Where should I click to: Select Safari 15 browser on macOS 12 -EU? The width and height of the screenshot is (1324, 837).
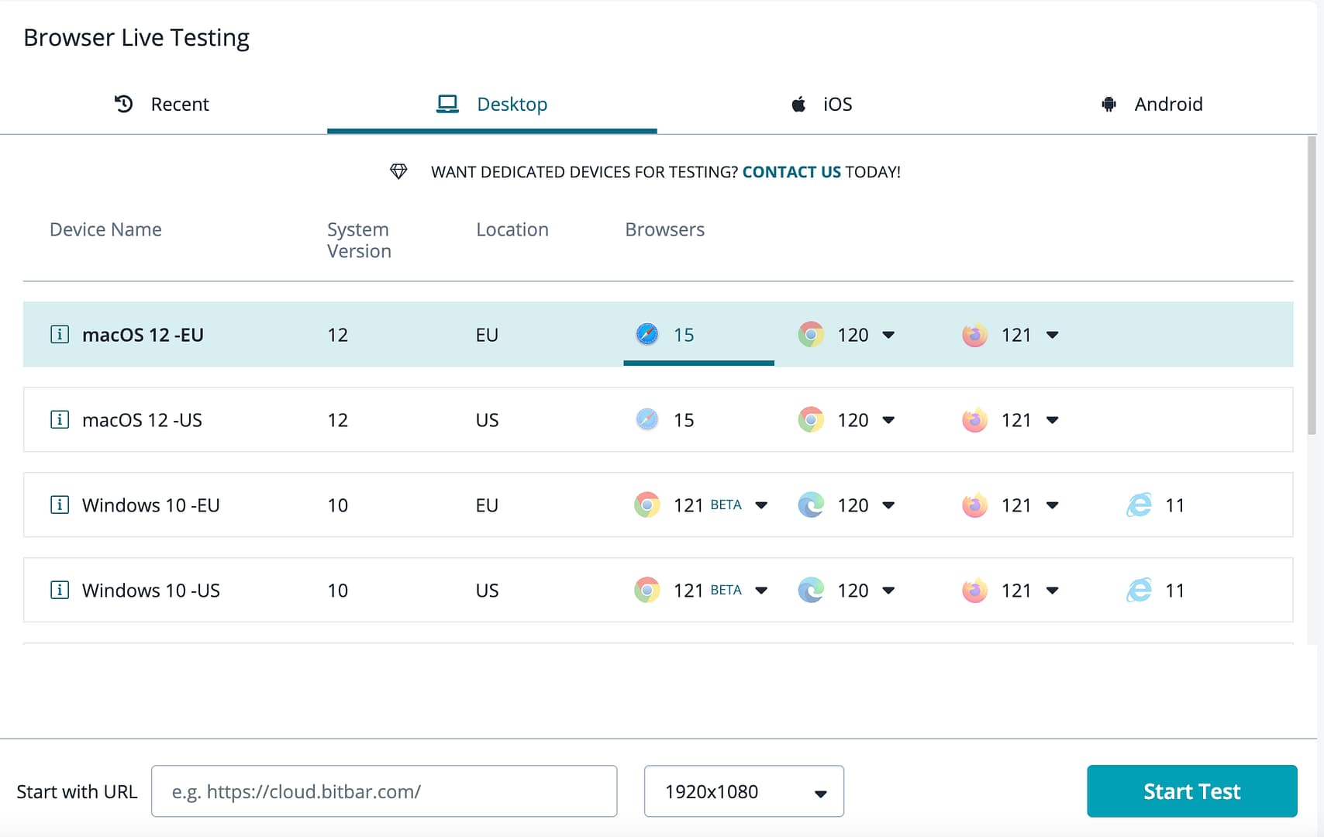click(665, 334)
